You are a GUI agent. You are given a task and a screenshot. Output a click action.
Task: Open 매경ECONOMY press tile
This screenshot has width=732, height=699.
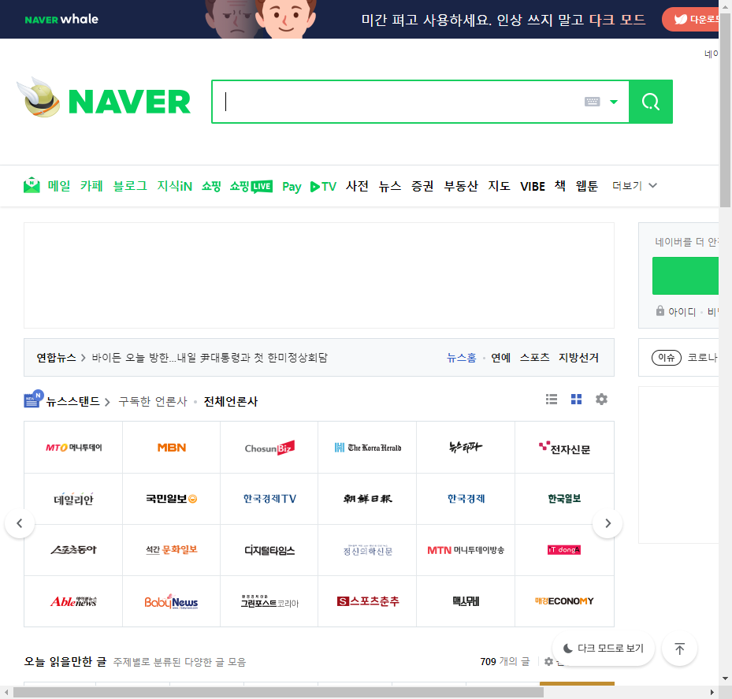click(564, 601)
